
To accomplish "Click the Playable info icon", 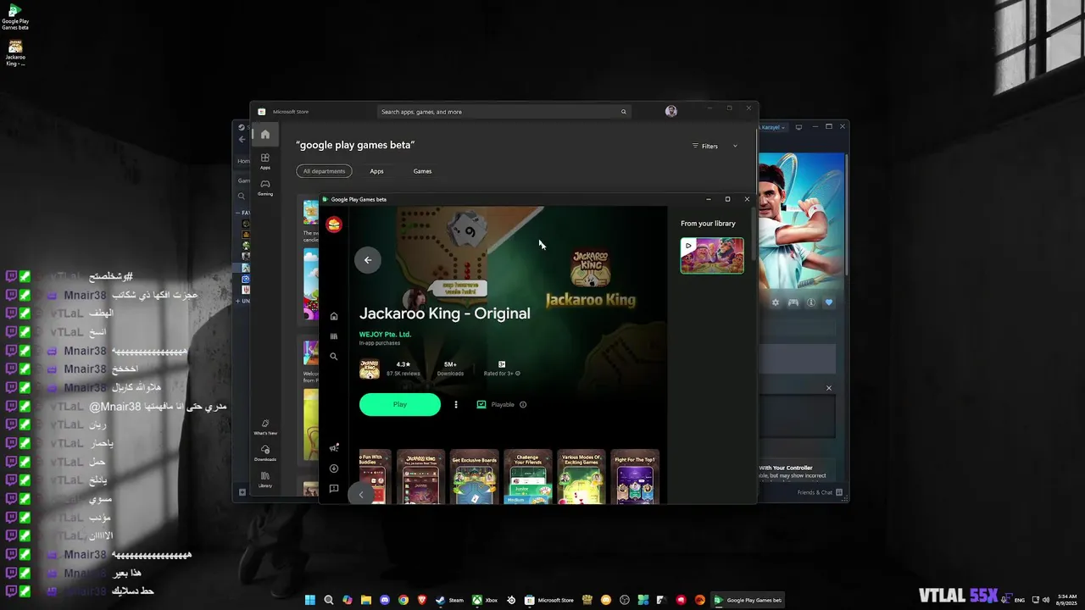I will click(523, 405).
